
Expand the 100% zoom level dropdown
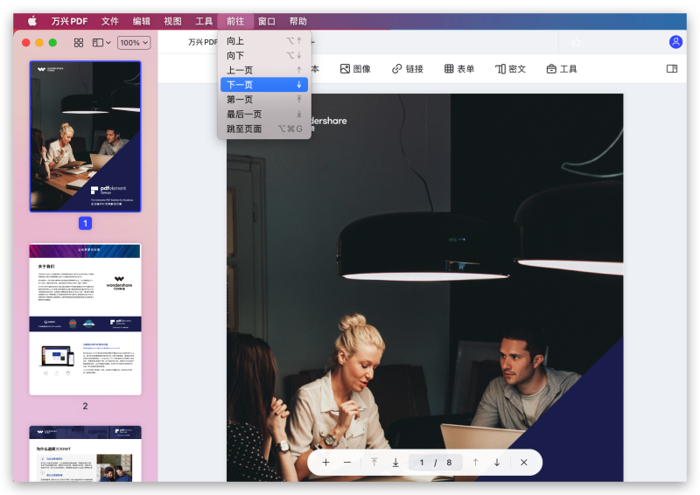point(134,42)
